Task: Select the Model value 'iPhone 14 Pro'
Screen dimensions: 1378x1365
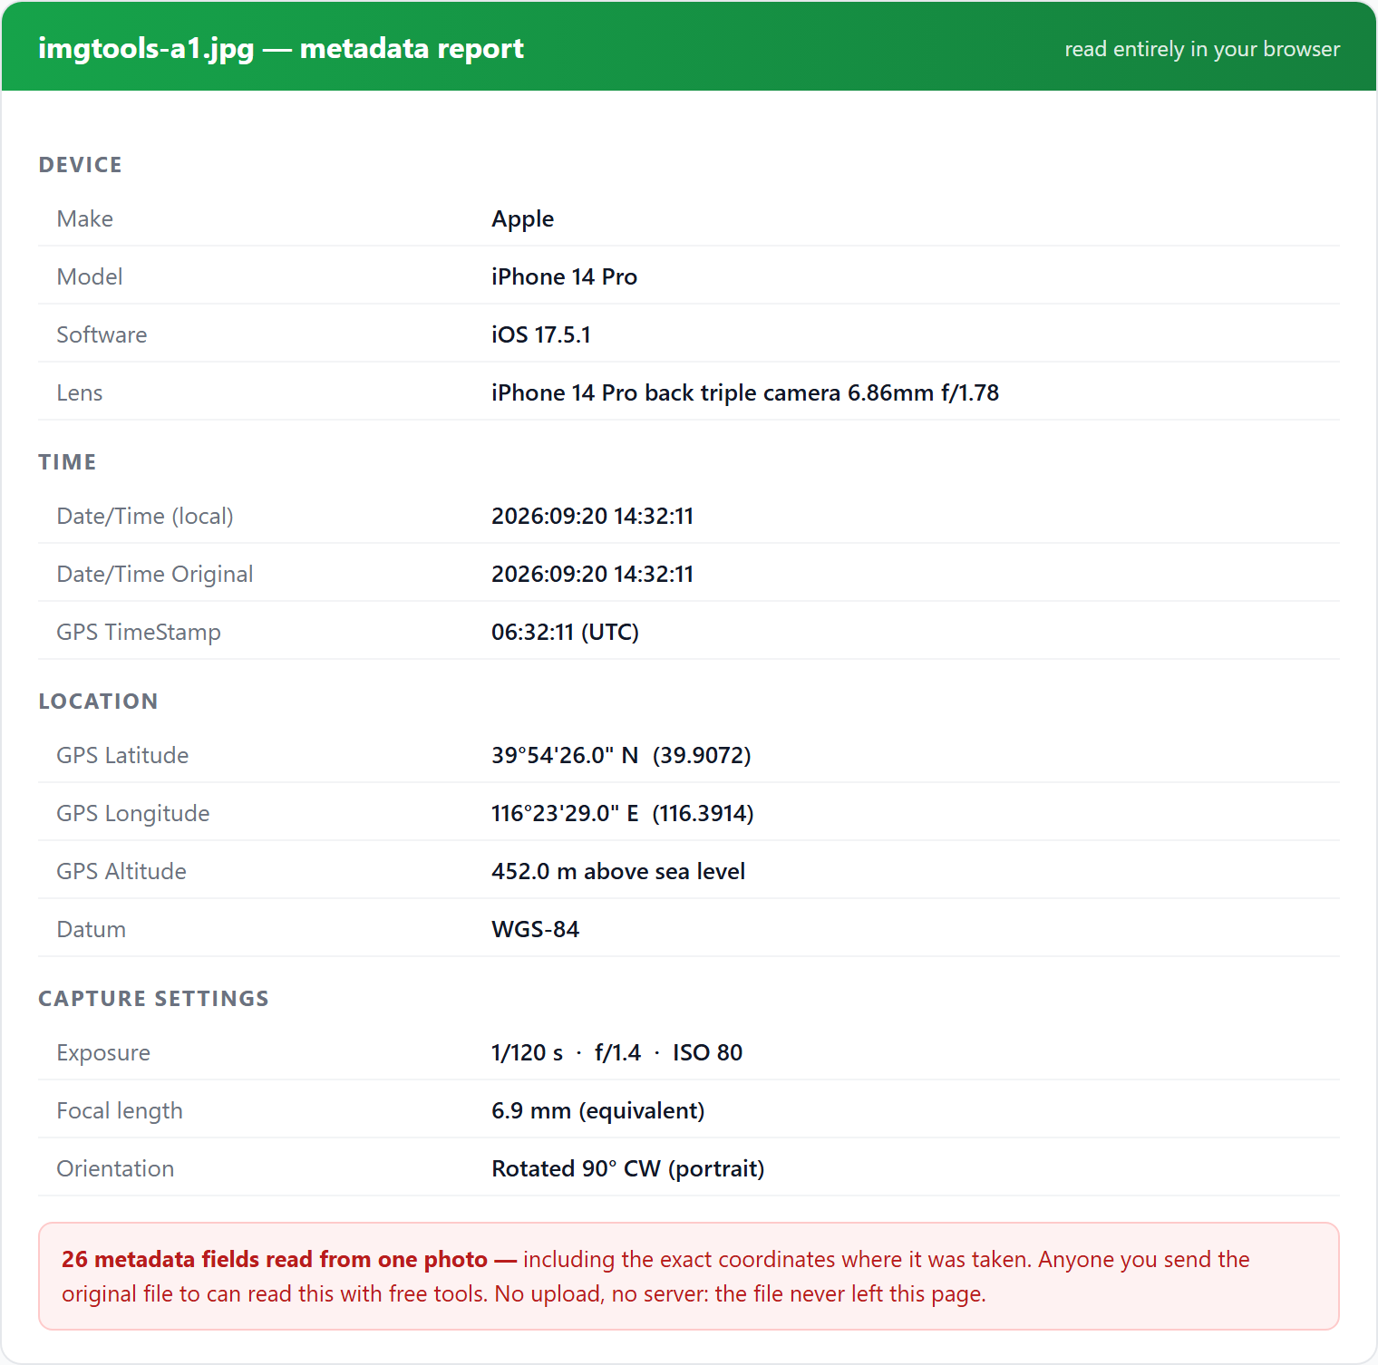Action: pyautogui.click(x=564, y=276)
